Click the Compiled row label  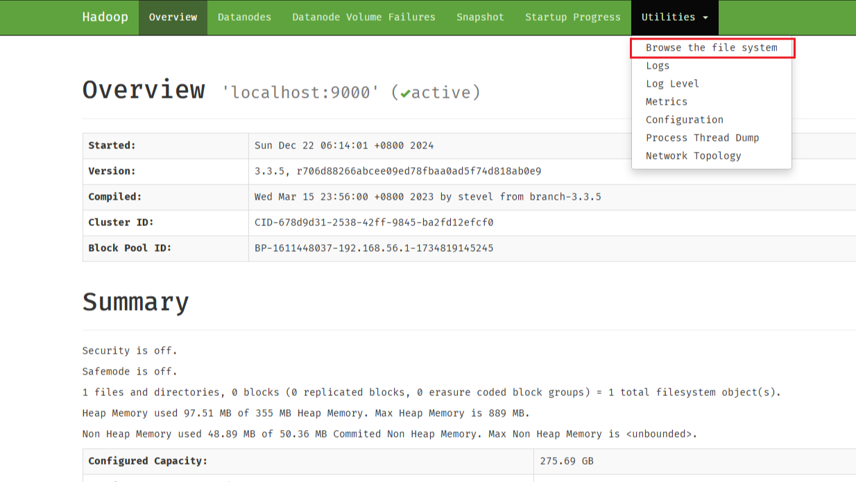pos(115,197)
